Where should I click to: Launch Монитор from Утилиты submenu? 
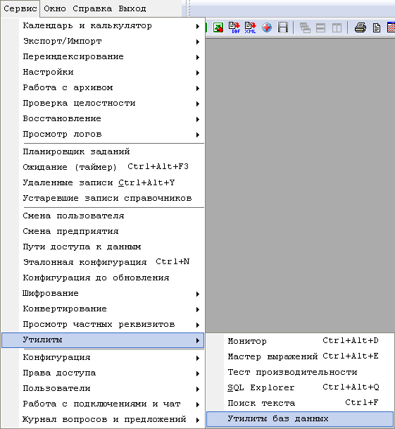300,341
